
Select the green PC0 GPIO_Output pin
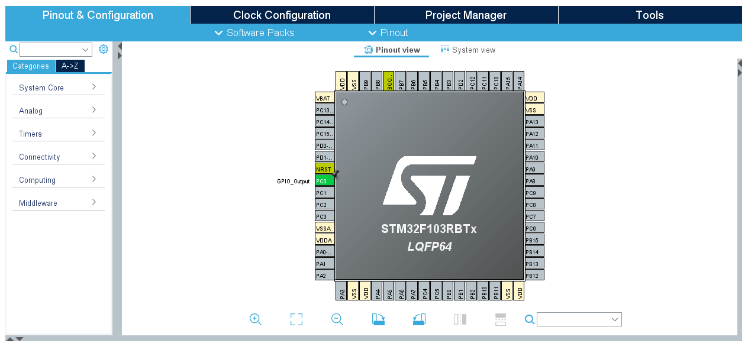(x=324, y=180)
